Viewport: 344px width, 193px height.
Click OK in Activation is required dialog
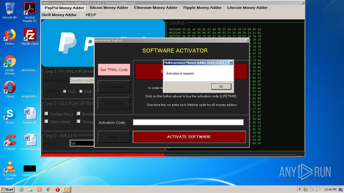coord(221,87)
